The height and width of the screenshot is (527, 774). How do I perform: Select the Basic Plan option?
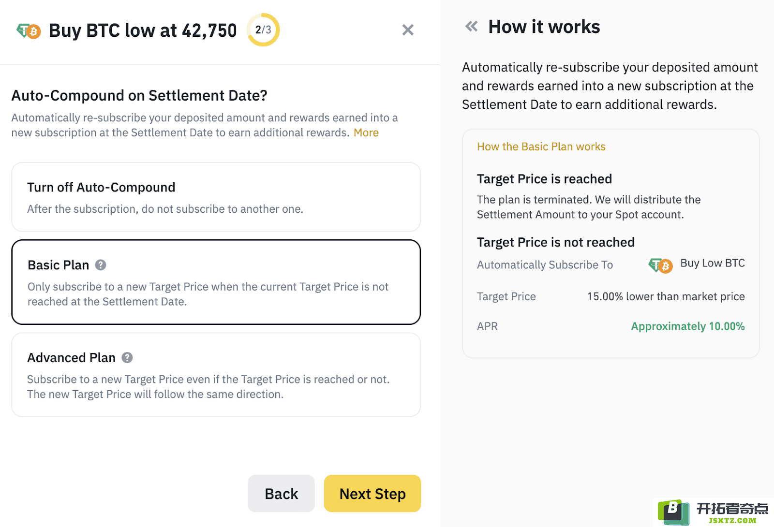[216, 282]
